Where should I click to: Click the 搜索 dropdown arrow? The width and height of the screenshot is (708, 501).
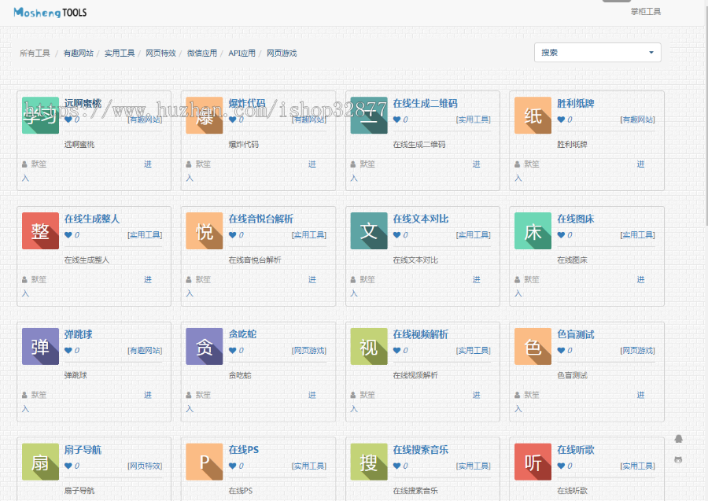651,53
